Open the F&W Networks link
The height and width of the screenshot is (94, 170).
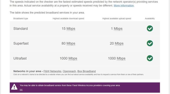[x=52, y=71]
